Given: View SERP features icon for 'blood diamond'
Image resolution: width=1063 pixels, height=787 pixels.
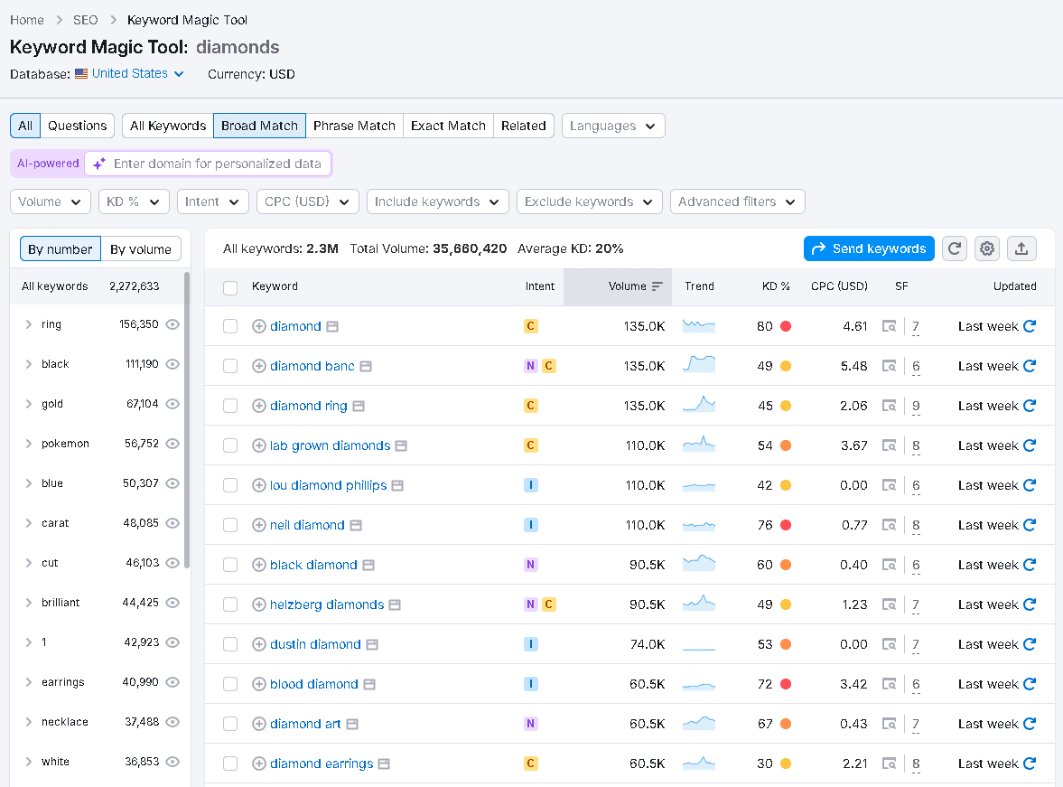Looking at the screenshot, I should point(889,684).
